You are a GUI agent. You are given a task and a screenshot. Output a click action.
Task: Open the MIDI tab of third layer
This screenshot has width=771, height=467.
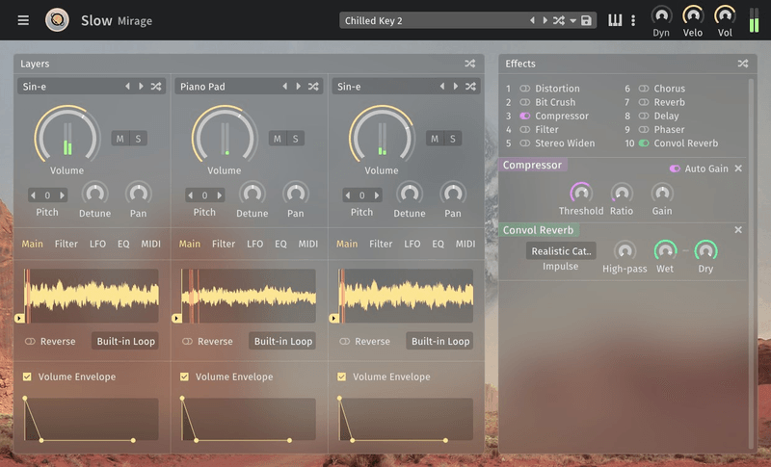pyautogui.click(x=465, y=244)
